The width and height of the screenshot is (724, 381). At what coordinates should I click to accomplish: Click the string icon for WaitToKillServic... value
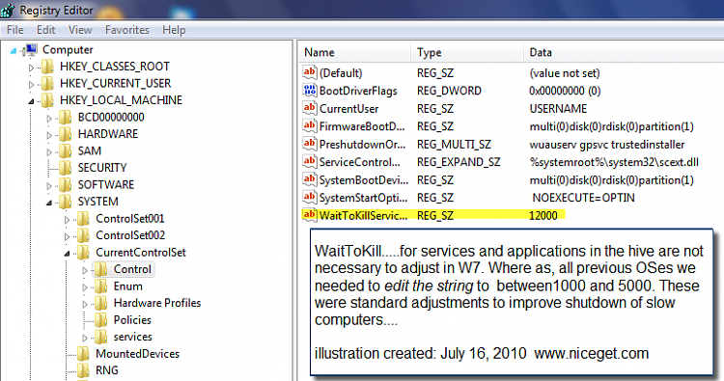pyautogui.click(x=309, y=215)
